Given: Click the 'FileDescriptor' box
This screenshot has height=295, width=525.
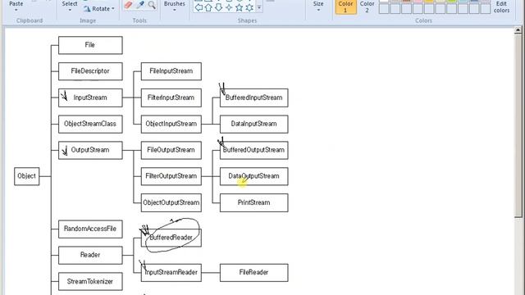Looking at the screenshot, I should click(x=90, y=71).
